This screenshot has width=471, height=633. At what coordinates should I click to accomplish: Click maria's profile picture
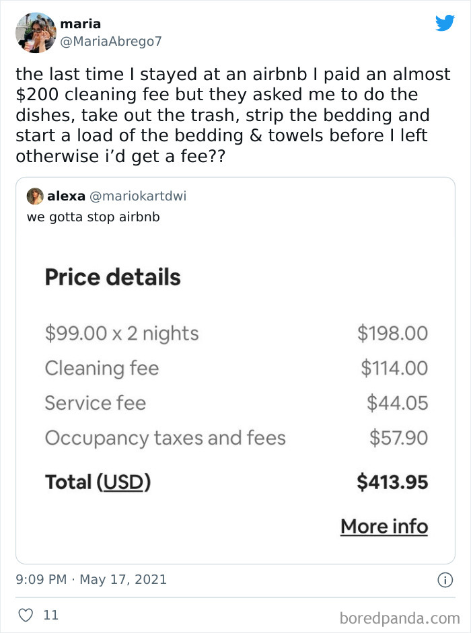[36, 32]
